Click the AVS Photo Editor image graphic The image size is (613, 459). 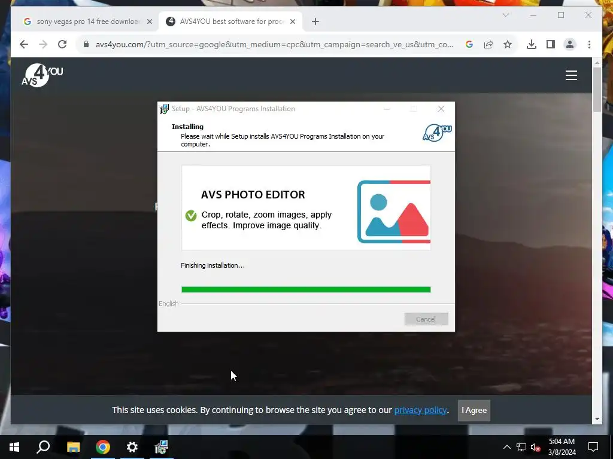point(394,212)
